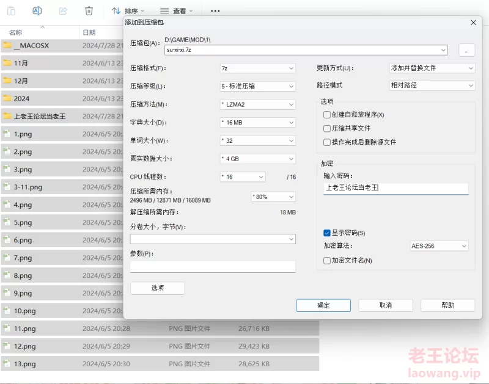This screenshot has width=489, height=384.
Task: Enable 创建自释放程序 checkbox
Action: pos(327,115)
